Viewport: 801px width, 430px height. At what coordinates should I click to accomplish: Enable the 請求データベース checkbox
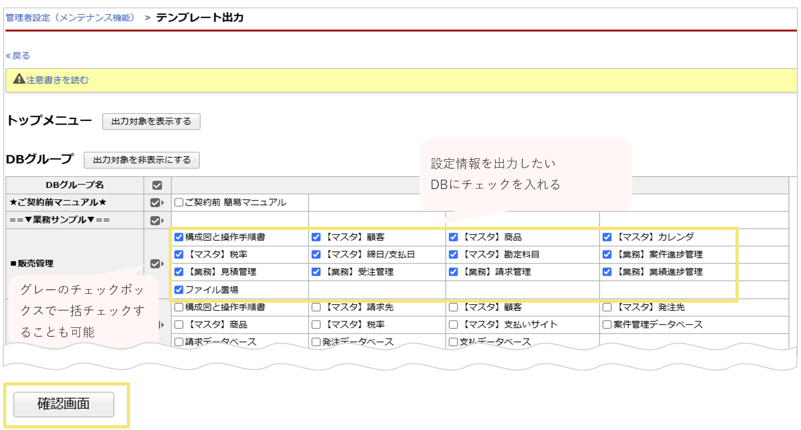[x=178, y=339]
